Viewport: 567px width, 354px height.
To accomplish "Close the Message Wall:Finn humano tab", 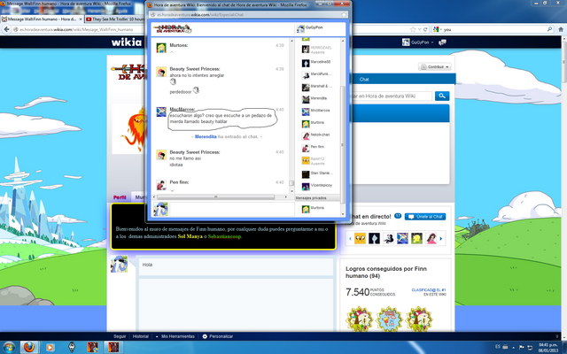I will pos(81,19).
